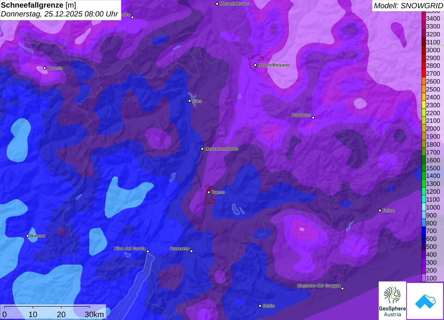Pick the Bormio location marker dot

(x=45, y=68)
